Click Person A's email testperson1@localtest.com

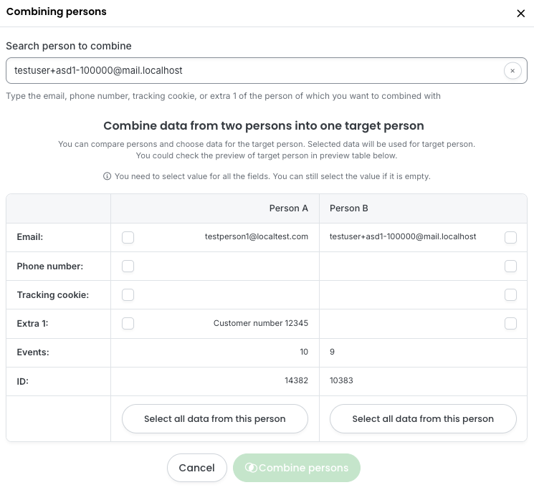tap(257, 236)
